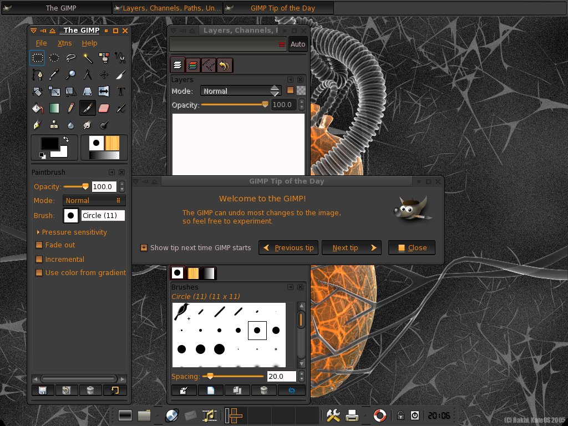Screen dimensions: 568x426
Task: Adjust the Paintbrush Opacity slider
Action: 76,186
